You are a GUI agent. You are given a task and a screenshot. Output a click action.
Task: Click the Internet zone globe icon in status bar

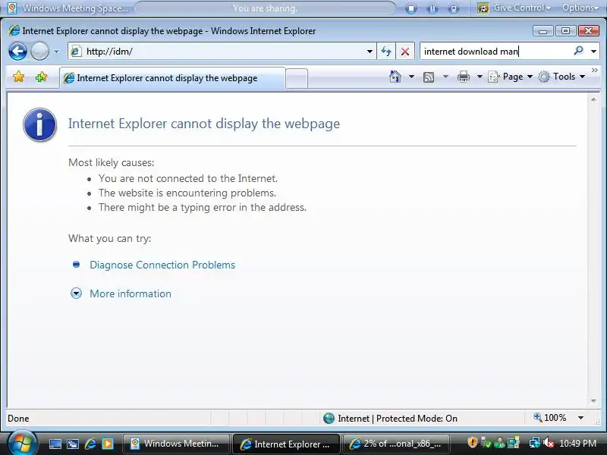329,418
